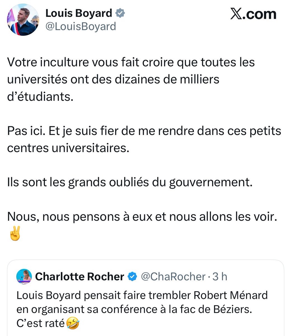Open the @ChaRocher handle
The width and height of the screenshot is (291, 336).
[x=173, y=277]
